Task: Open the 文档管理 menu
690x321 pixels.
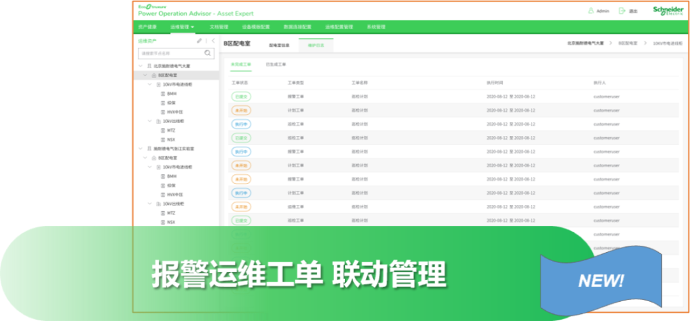Action: tap(218, 27)
